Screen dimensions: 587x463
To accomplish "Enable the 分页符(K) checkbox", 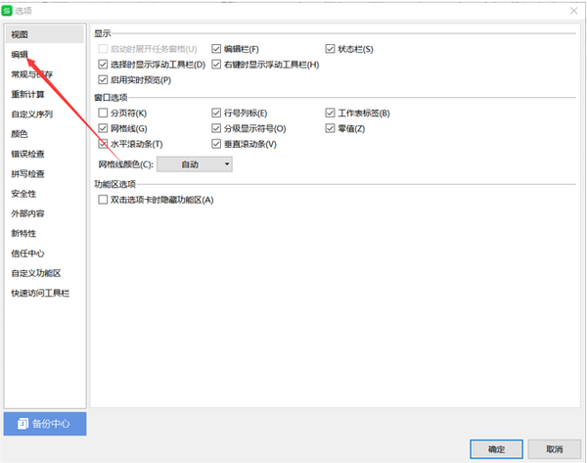I will [x=103, y=115].
